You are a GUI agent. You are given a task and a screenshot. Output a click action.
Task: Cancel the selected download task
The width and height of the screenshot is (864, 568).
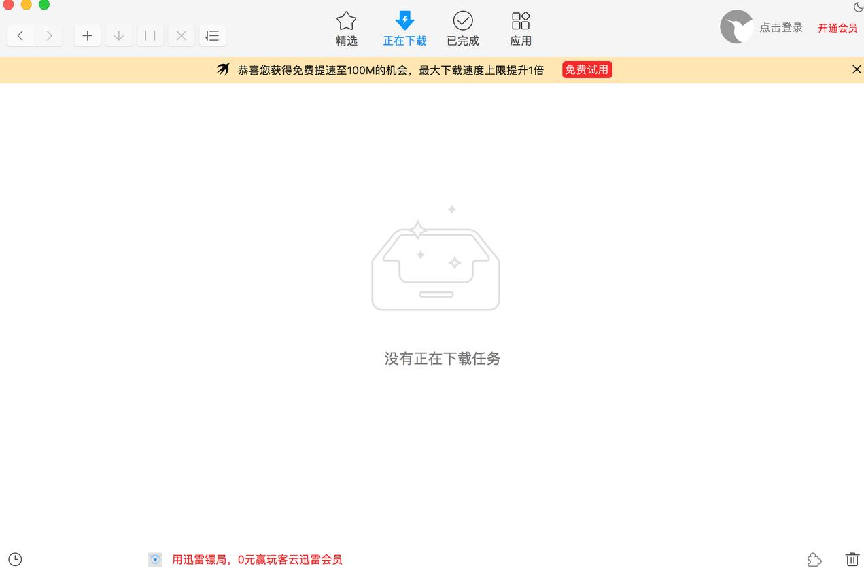click(x=181, y=35)
